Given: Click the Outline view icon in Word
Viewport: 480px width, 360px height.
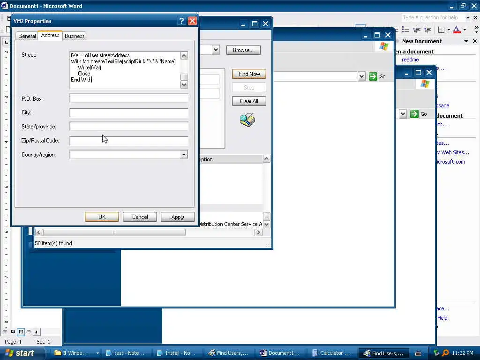Looking at the screenshot, I should tap(29, 331).
